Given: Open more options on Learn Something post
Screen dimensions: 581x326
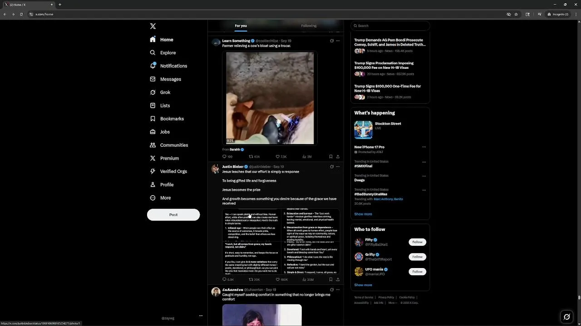Looking at the screenshot, I should 338,41.
